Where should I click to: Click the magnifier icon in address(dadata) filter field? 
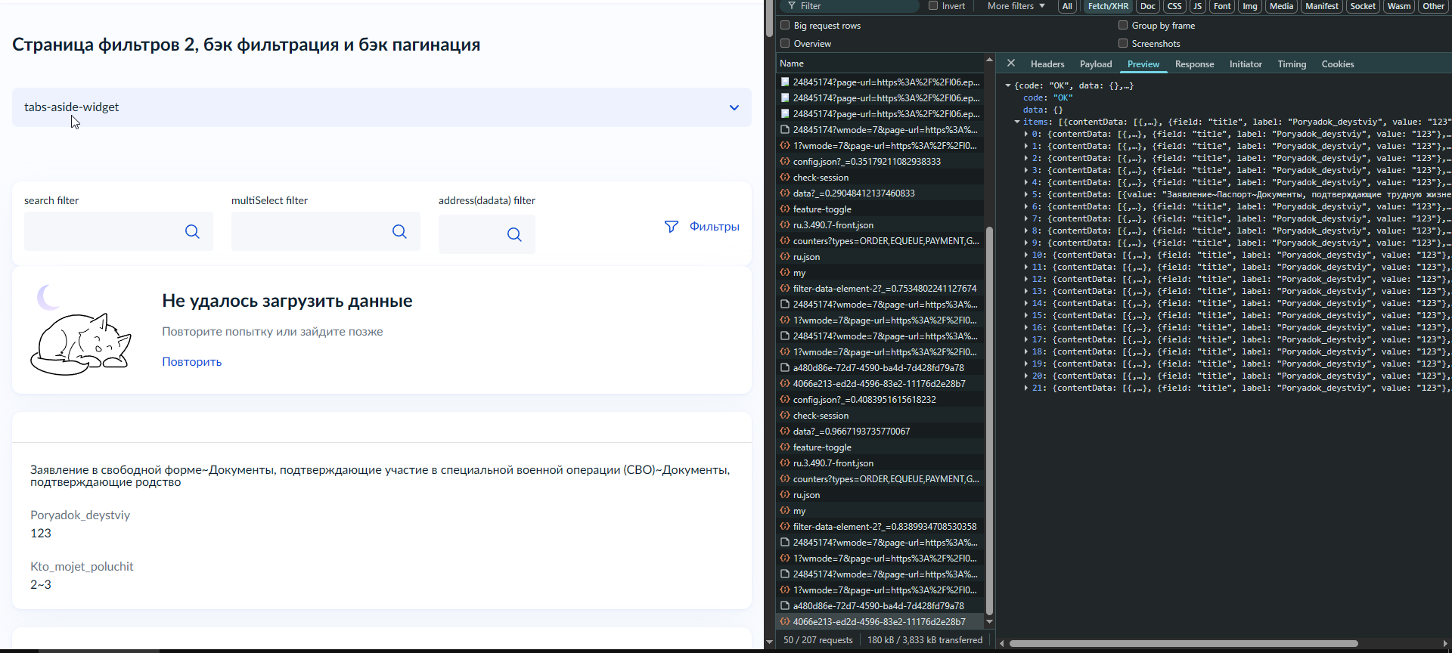click(514, 234)
